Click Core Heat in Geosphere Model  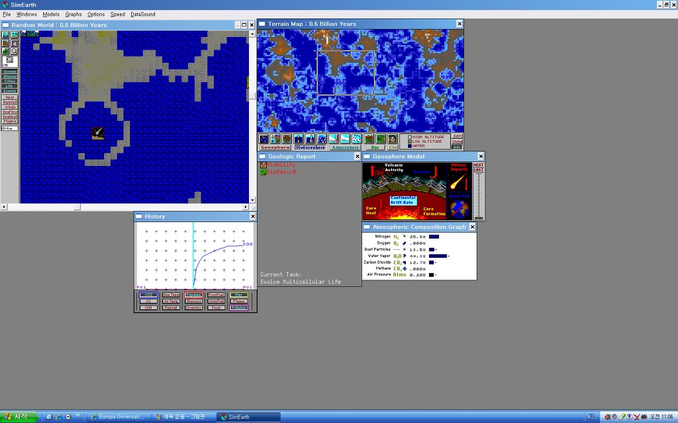point(371,211)
